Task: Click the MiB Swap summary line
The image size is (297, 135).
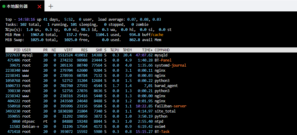Action: pos(84,40)
